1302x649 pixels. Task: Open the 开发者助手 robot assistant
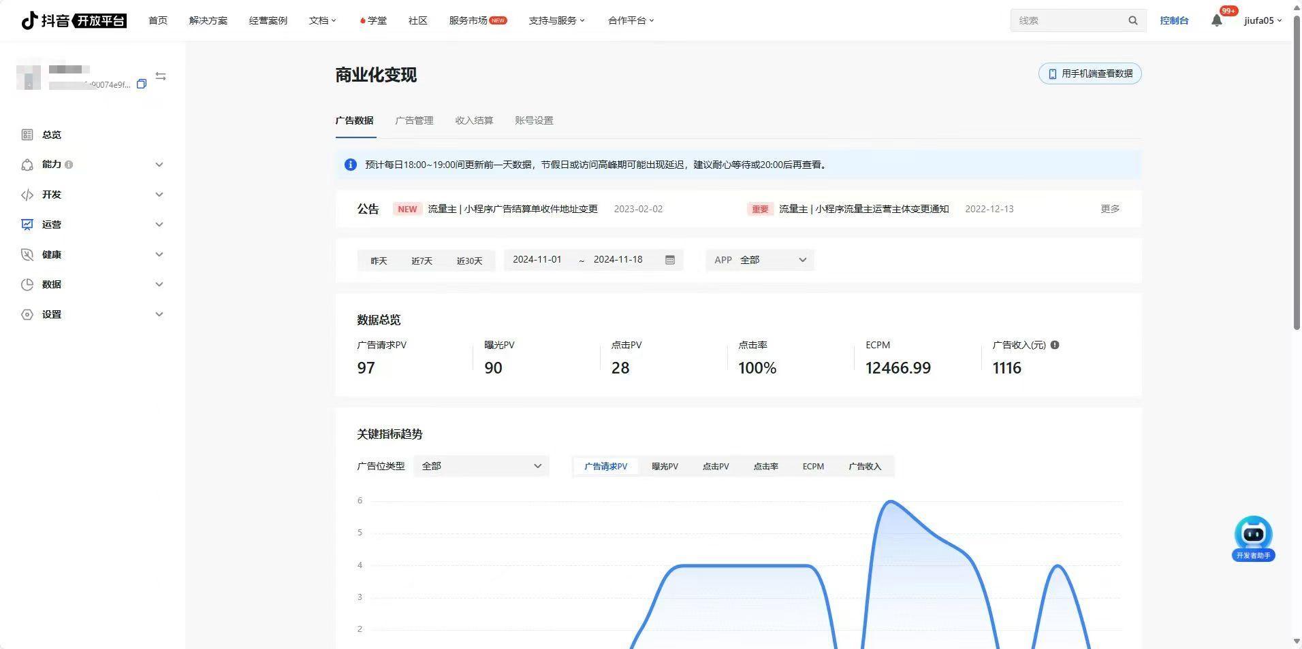point(1253,537)
